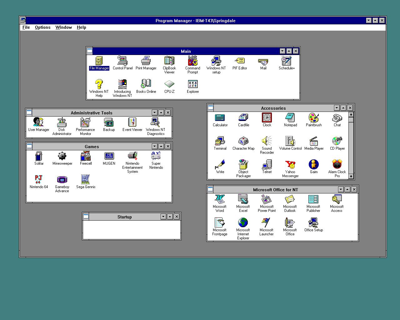Screen dimensions: 400x320
Task: Open Microsoft Office for NT control menu box
Action: coord(211,189)
